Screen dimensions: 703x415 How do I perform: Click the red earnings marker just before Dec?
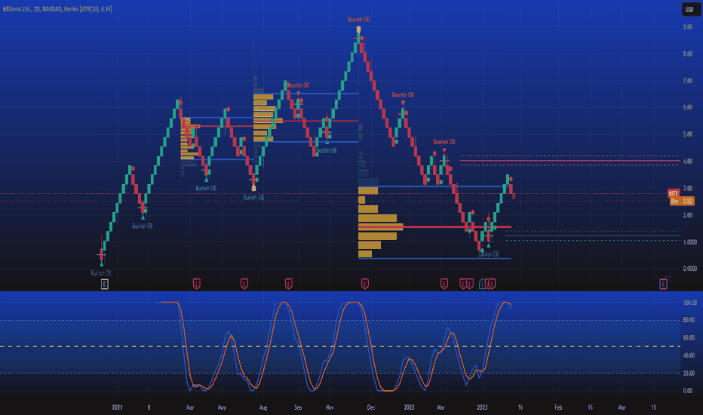(365, 284)
